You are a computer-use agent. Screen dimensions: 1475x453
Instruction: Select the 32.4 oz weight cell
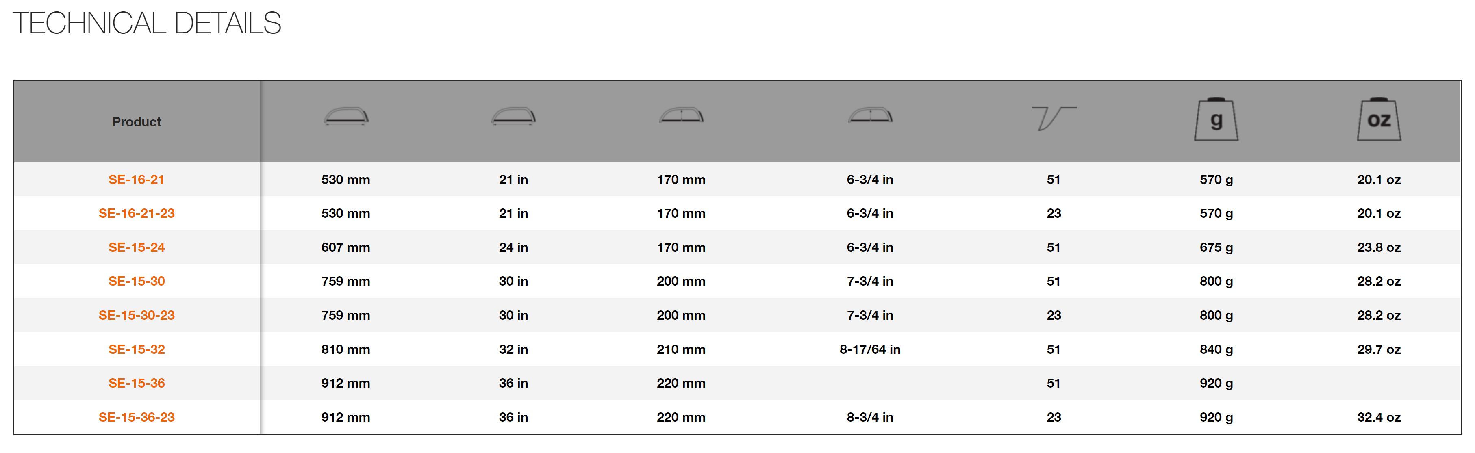point(1379,418)
